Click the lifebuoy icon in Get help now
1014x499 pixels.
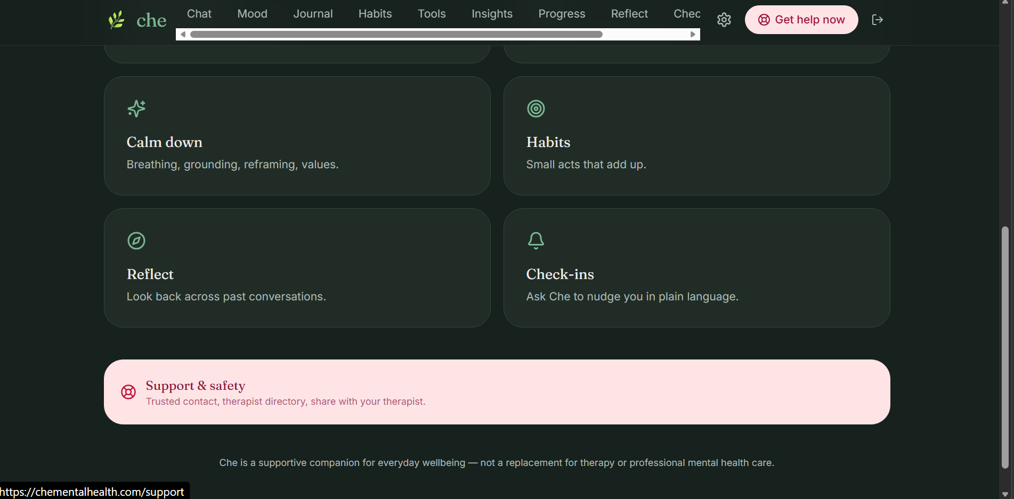[764, 20]
